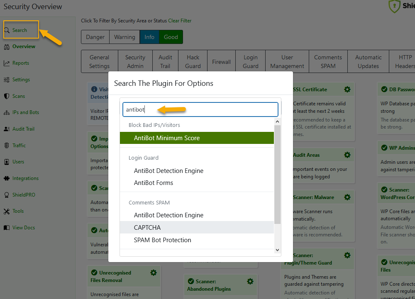415x299 pixels.
Task: Click the View Docs book icon
Action: coord(7,228)
